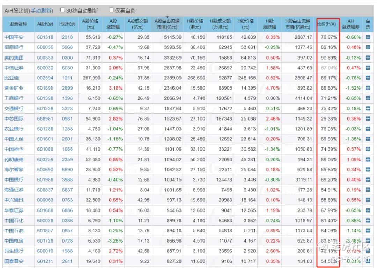Sort by A股涨跌幅 column header
This screenshot has height=268, width=377.
[x=113, y=24]
